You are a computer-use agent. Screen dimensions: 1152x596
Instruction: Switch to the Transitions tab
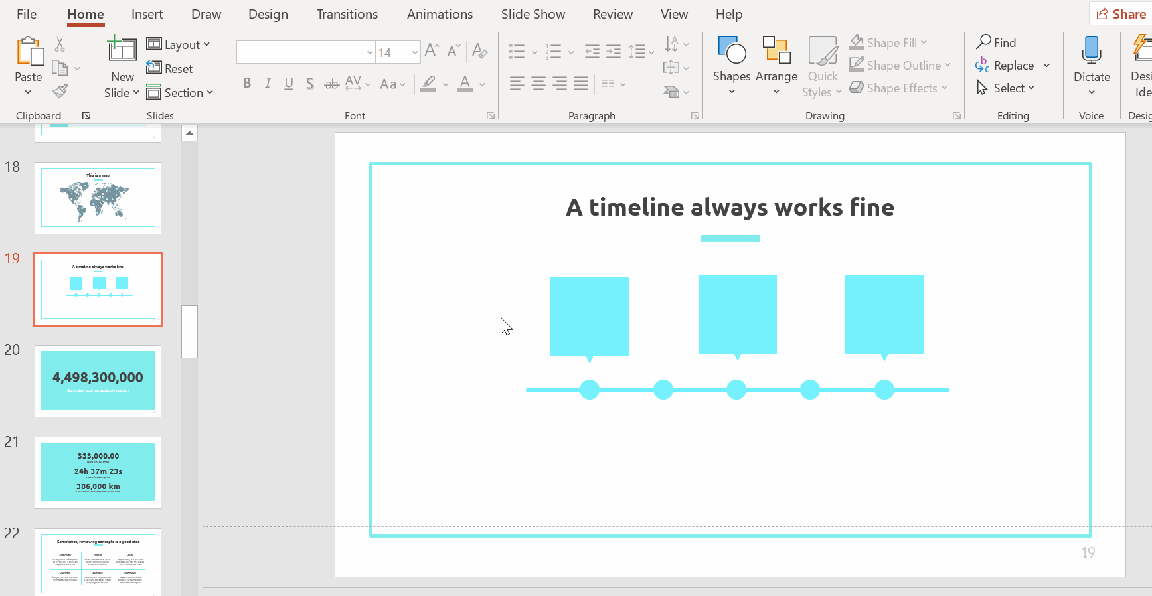point(347,14)
